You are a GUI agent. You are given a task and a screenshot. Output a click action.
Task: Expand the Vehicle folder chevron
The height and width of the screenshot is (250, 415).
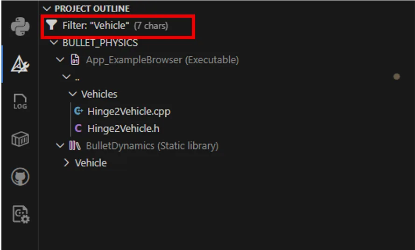tap(66, 163)
